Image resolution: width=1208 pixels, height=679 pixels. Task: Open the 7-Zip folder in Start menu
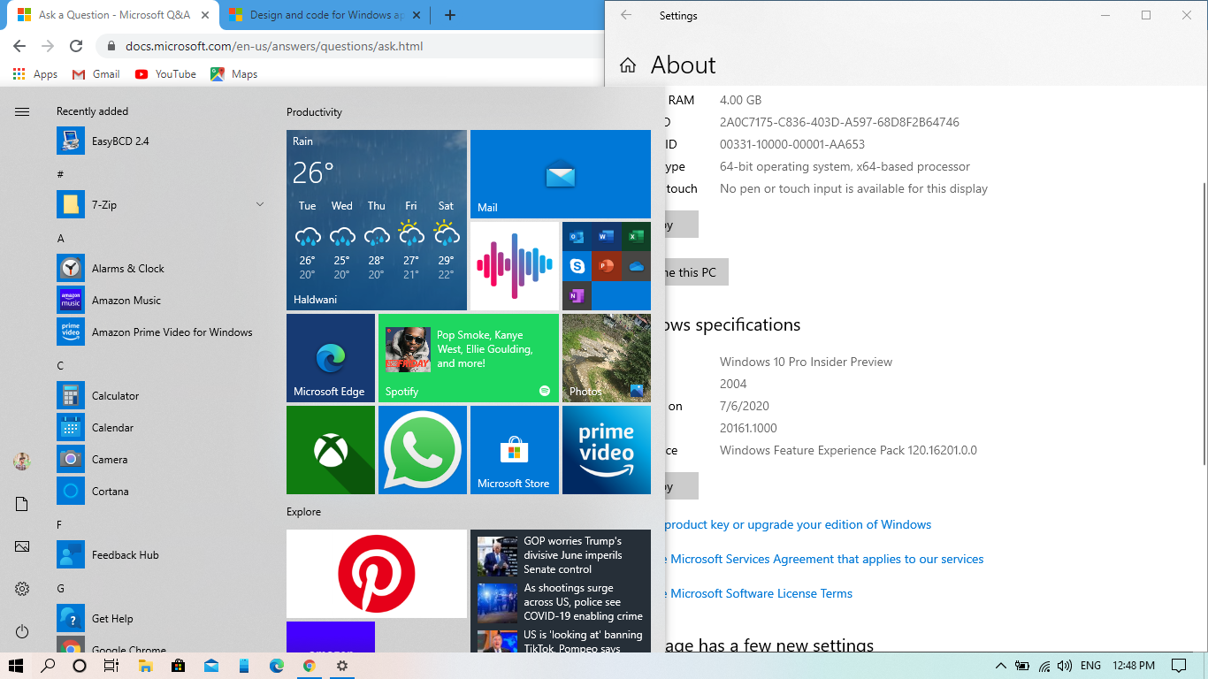161,205
